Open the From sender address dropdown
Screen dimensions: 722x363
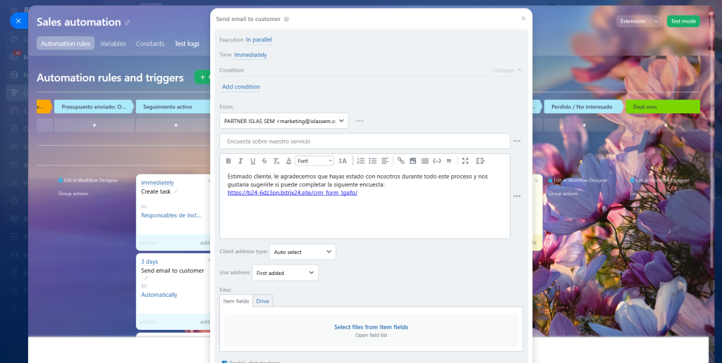pyautogui.click(x=283, y=121)
